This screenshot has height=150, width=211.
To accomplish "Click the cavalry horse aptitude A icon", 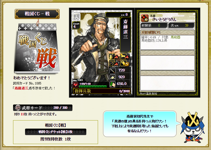I will tap(124, 57).
